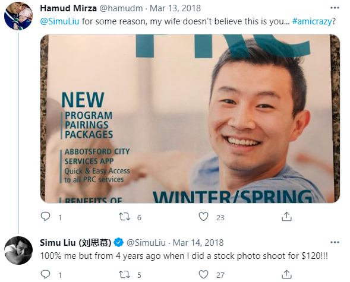This screenshot has width=350, height=282.
Task: Open more options on Simu Liu's tweet
Action: 335,242
